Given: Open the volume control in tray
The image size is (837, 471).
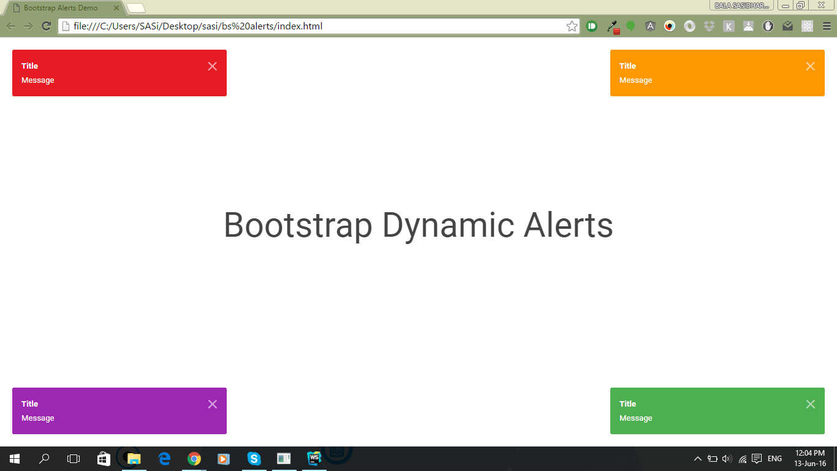Looking at the screenshot, I should tap(727, 459).
